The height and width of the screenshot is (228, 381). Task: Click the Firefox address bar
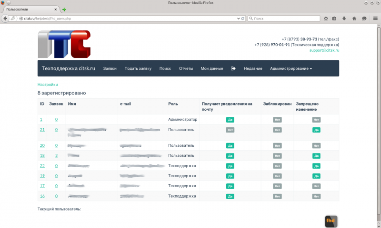coord(129,19)
